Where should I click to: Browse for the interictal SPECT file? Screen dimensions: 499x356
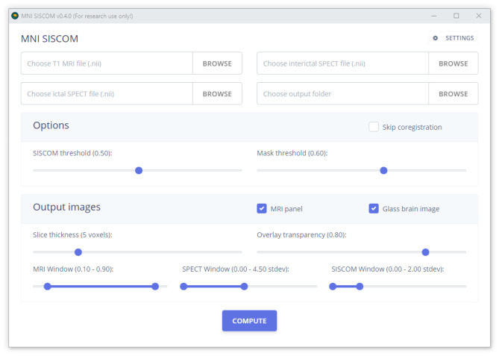(453, 63)
